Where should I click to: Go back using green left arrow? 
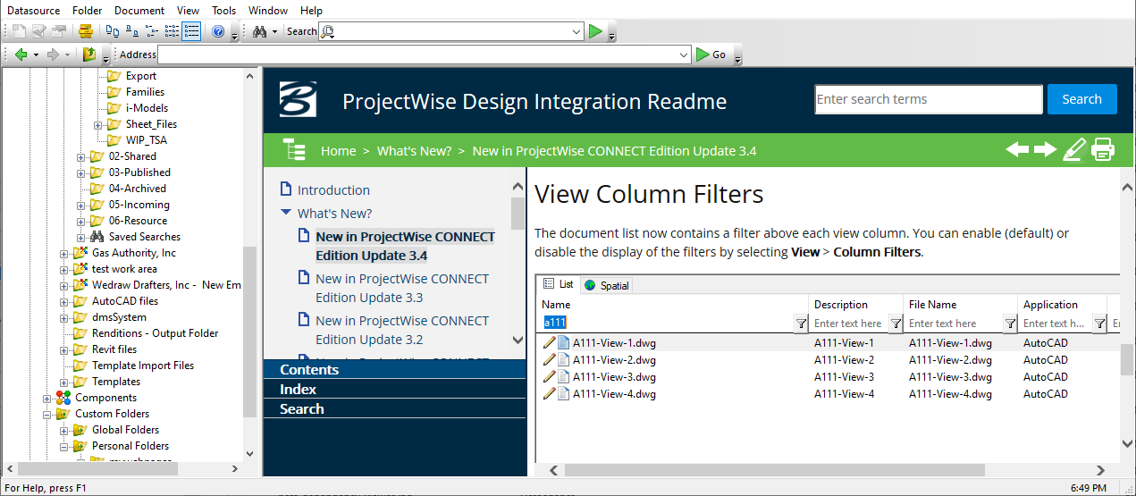(x=21, y=55)
